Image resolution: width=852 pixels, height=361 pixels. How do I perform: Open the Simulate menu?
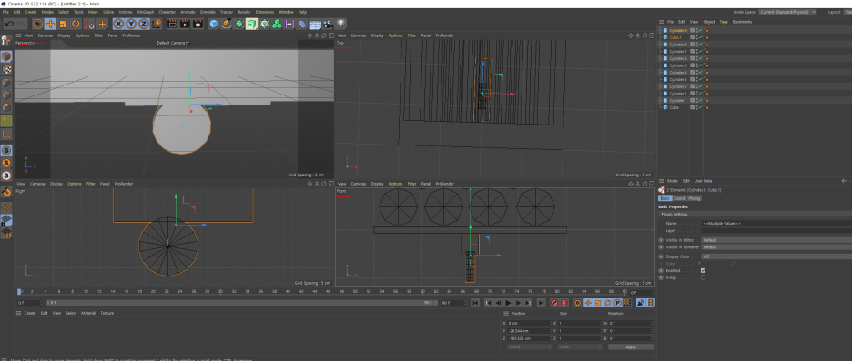pyautogui.click(x=208, y=12)
